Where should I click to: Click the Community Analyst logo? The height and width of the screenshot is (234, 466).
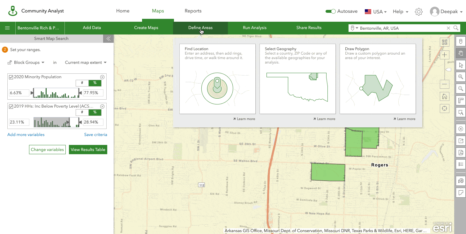click(13, 11)
